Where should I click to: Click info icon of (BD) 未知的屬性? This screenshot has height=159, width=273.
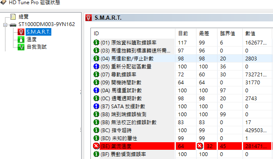click(96, 138)
